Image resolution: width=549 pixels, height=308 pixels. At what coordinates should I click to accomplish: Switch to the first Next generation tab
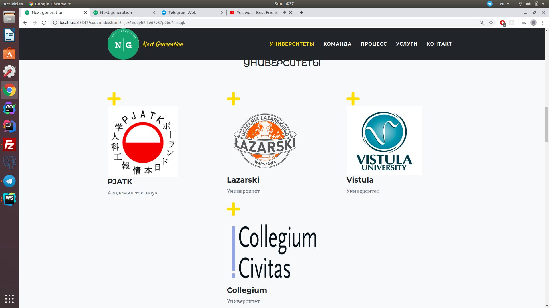coord(56,13)
